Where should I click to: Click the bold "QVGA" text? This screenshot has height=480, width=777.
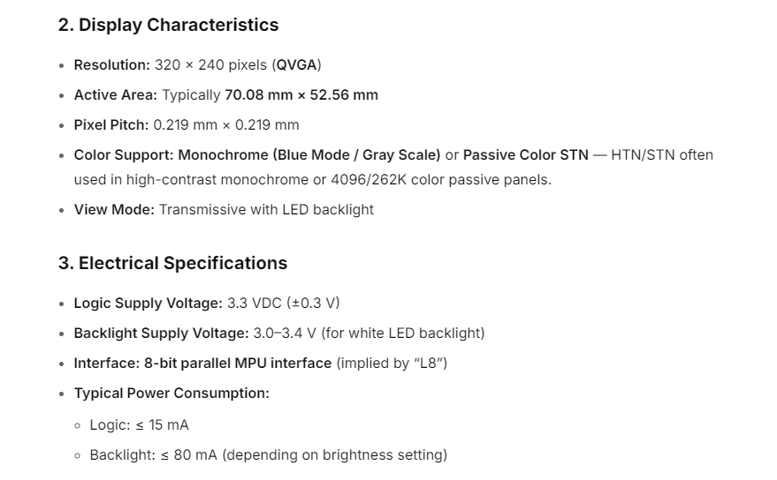coord(296,64)
